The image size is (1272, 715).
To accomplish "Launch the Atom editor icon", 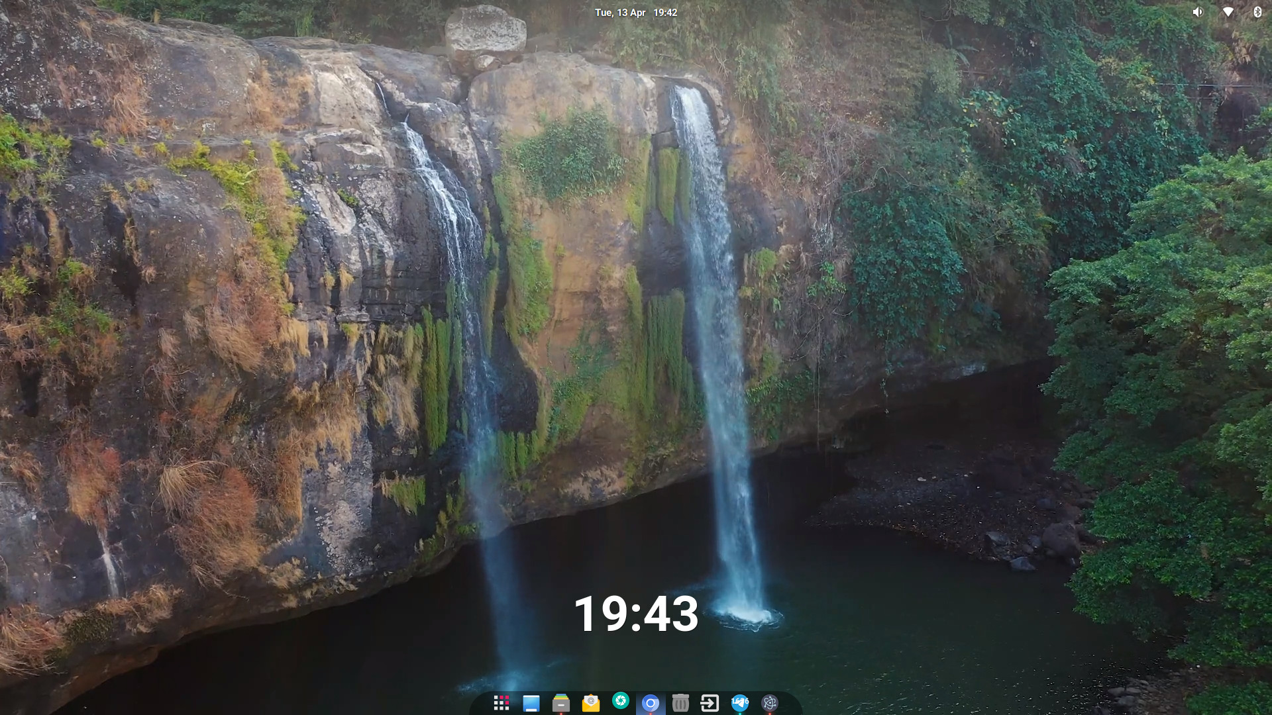I will coord(769,703).
